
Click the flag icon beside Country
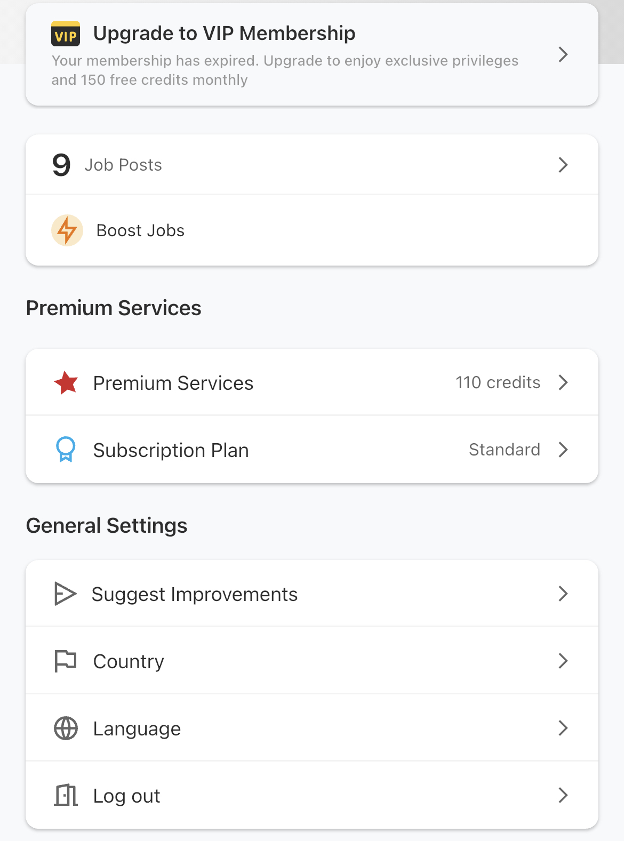[x=66, y=661]
